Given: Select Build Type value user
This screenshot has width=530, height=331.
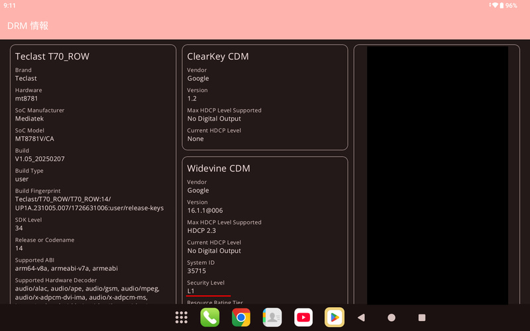Looking at the screenshot, I should [22, 179].
